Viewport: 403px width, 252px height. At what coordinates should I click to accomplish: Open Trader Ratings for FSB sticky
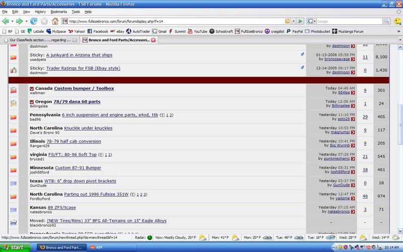(x=83, y=69)
